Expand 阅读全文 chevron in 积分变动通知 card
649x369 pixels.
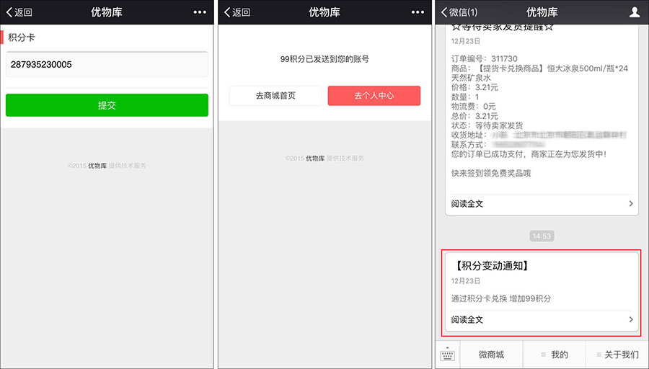click(x=631, y=319)
